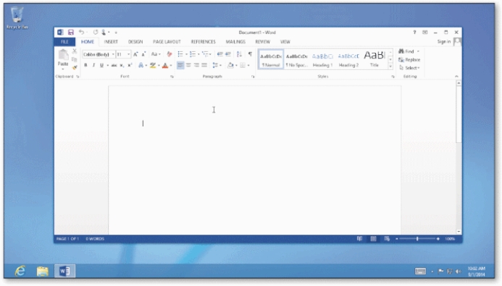Image resolution: width=502 pixels, height=286 pixels.
Task: Click the Print Layout view icon in status bar
Action: [373, 239]
